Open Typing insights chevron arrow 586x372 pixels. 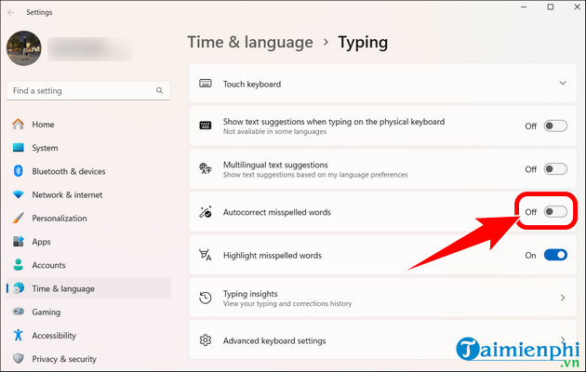(x=562, y=298)
